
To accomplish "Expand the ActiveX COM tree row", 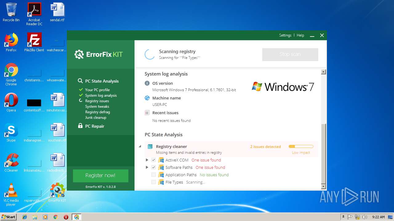I will [147, 160].
